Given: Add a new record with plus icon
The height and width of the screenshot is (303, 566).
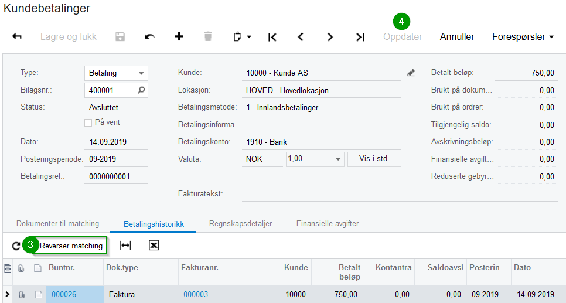Looking at the screenshot, I should (179, 37).
